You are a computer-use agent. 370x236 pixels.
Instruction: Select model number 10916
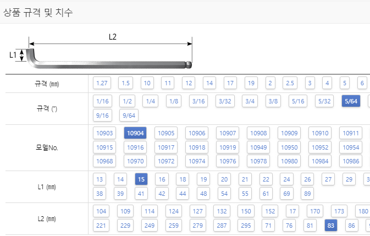click(x=135, y=147)
